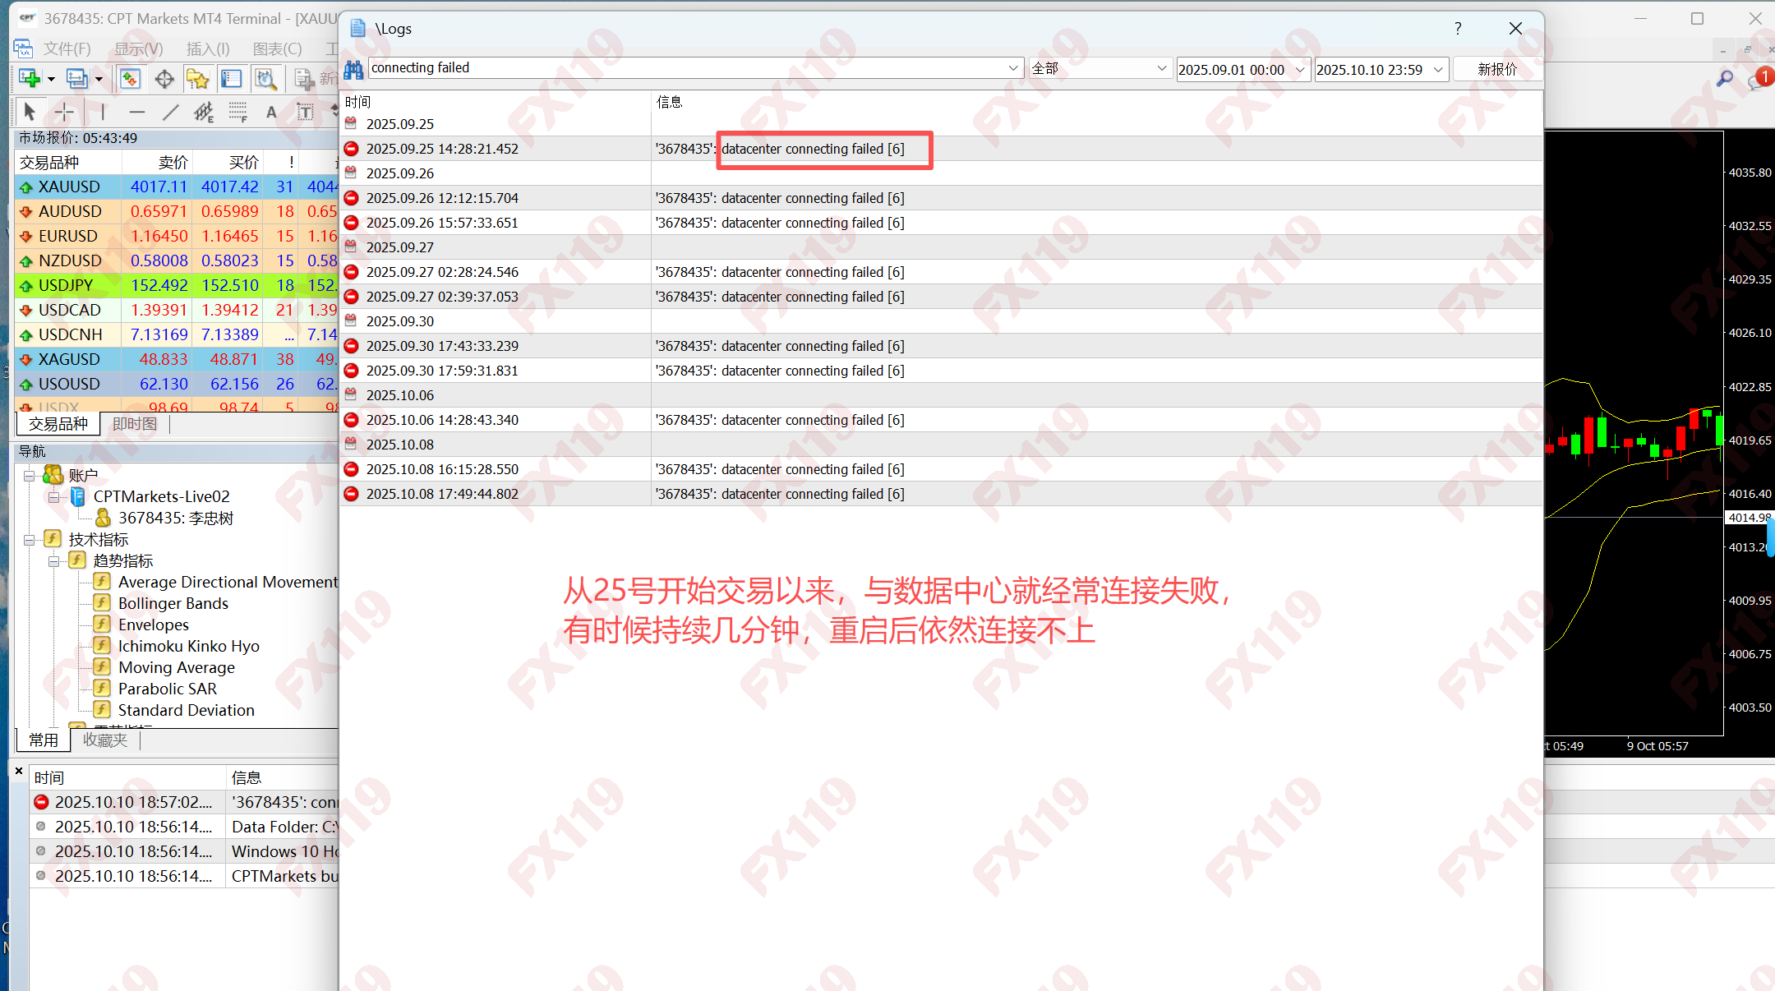
Task: Click the Bollinger Bands indicator
Action: tap(173, 603)
